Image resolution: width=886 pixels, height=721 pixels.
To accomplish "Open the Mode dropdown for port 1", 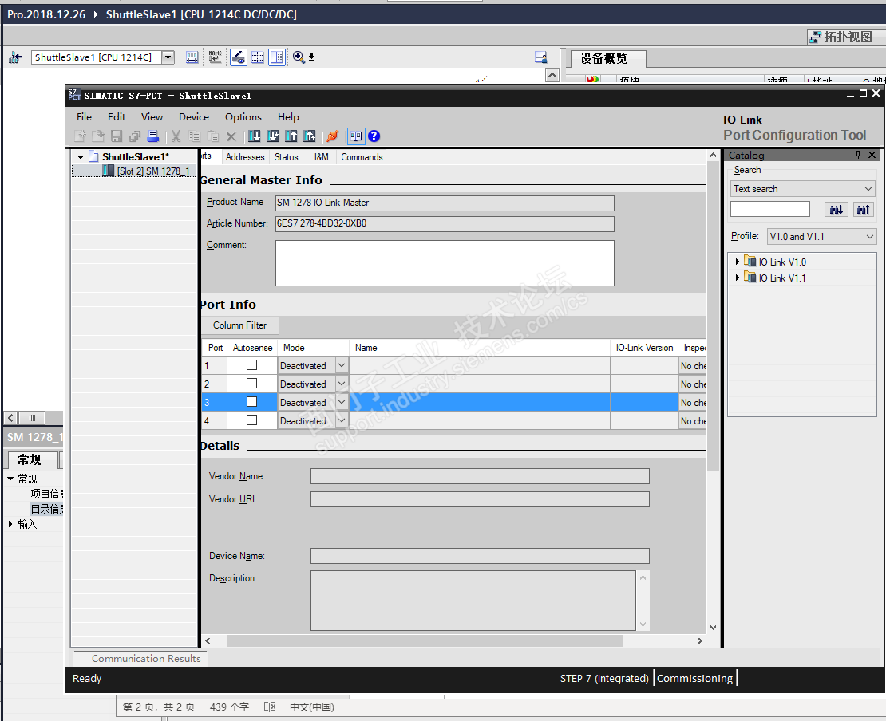I will tap(342, 365).
